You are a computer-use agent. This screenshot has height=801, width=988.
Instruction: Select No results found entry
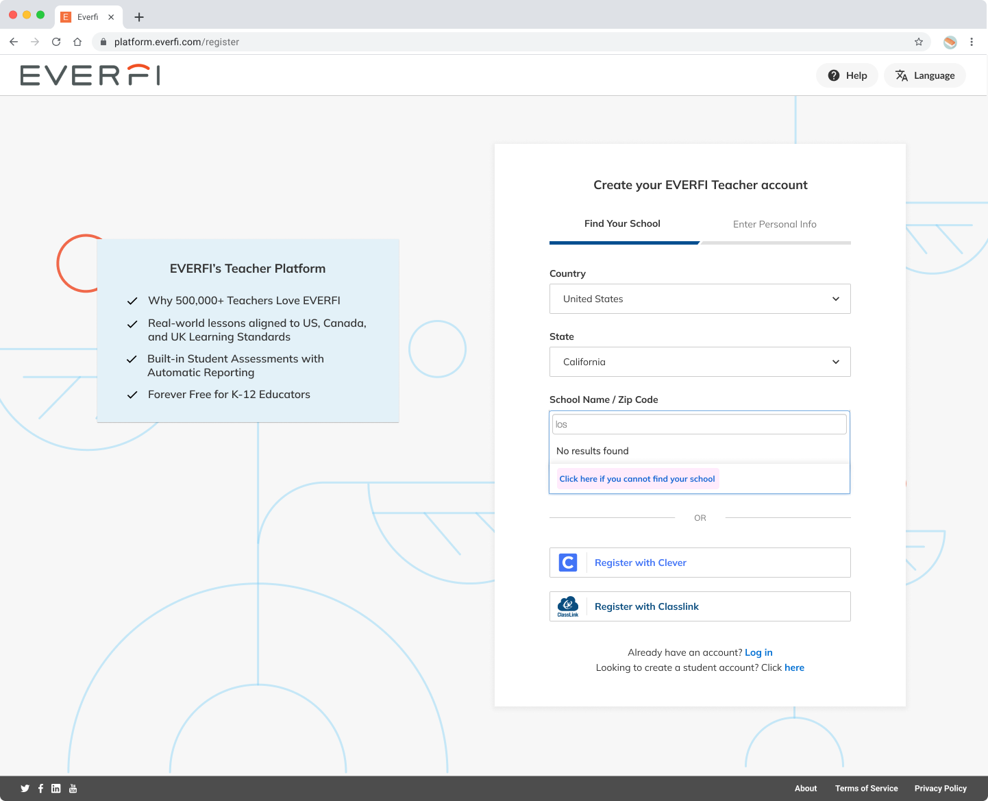click(x=593, y=451)
